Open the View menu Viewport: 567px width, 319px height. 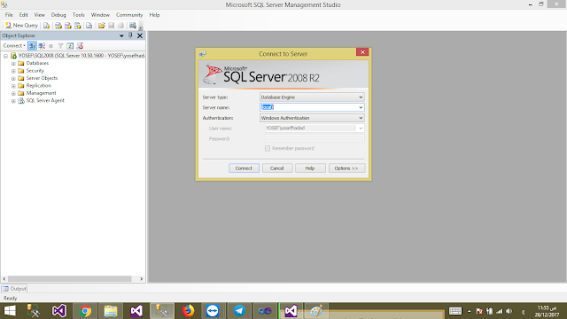pyautogui.click(x=39, y=15)
